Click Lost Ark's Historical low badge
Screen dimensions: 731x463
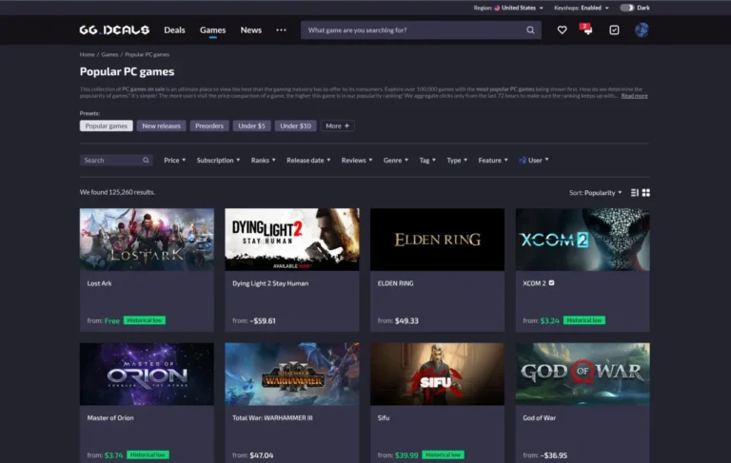(145, 320)
